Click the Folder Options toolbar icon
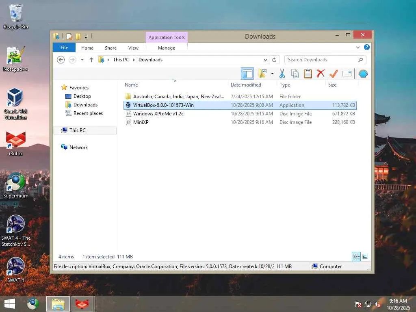Viewport: 416px width, 312px height. [x=263, y=74]
